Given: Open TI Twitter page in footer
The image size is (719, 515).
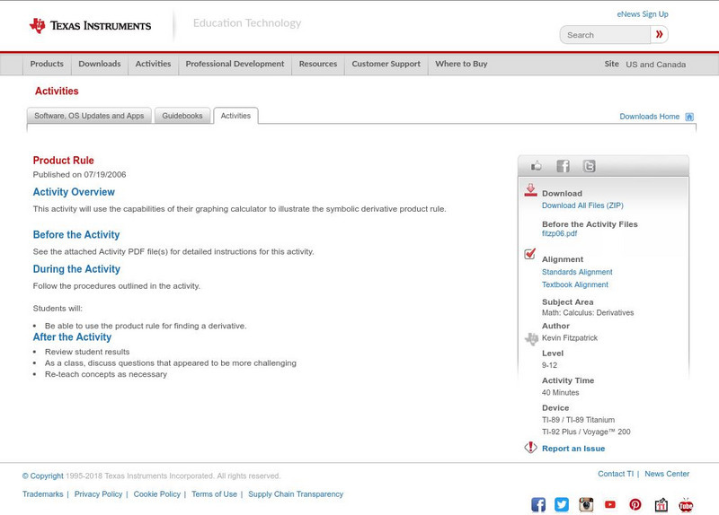Looking at the screenshot, I should click(x=562, y=504).
